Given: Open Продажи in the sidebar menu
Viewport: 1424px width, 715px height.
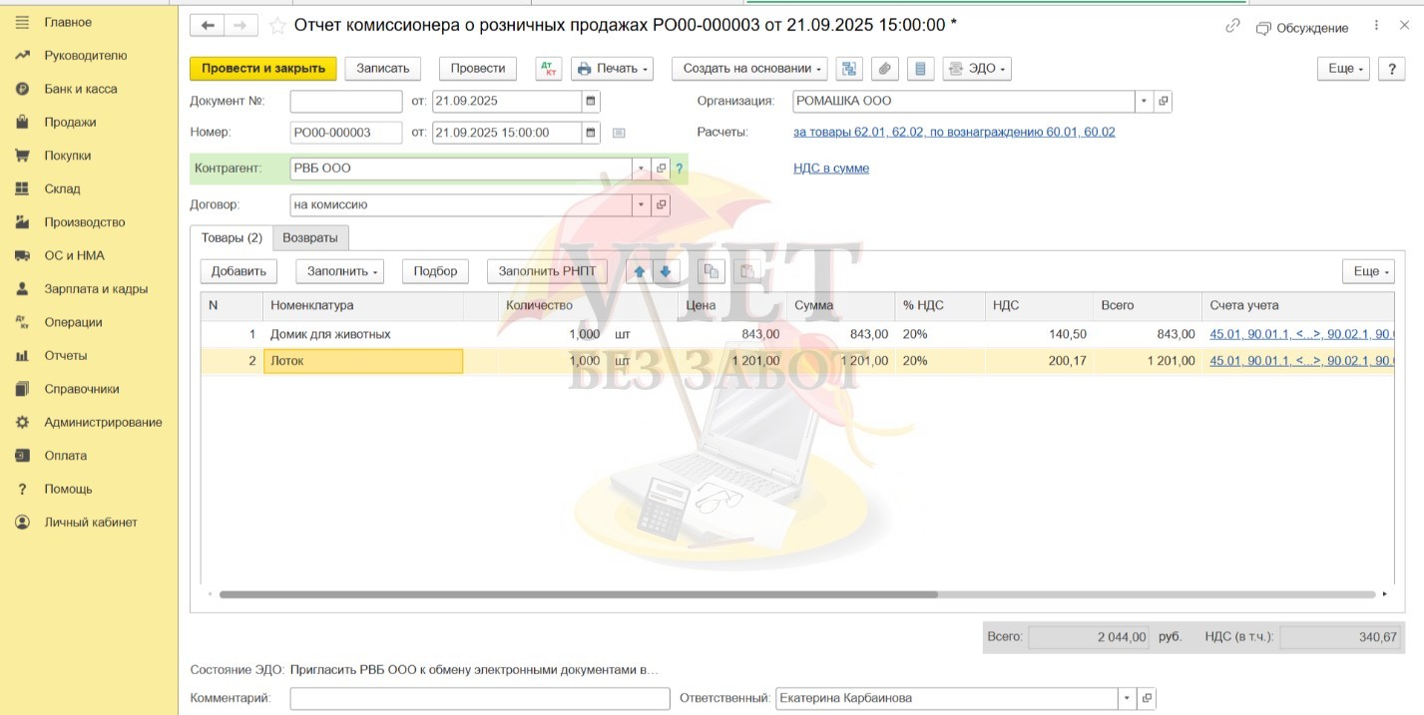Looking at the screenshot, I should [70, 122].
